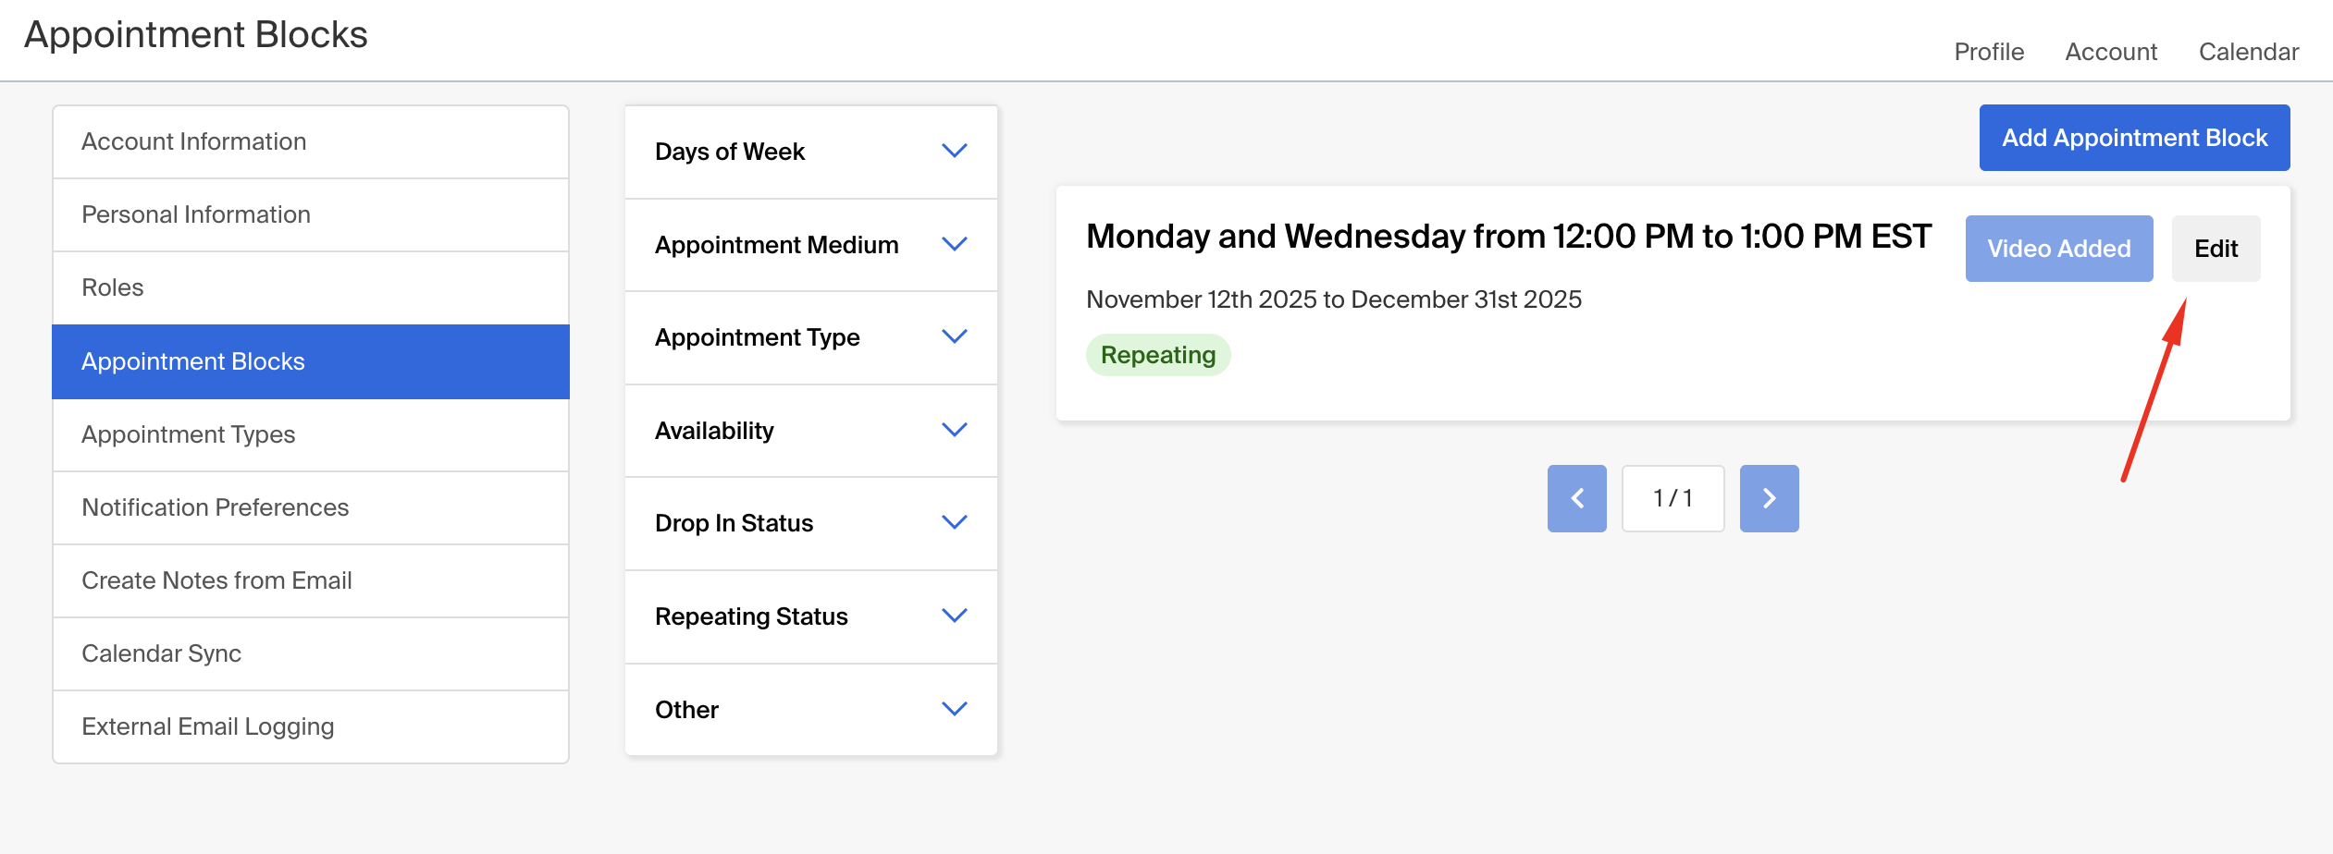Open the Account tab
The width and height of the screenshot is (2333, 854).
(2111, 52)
